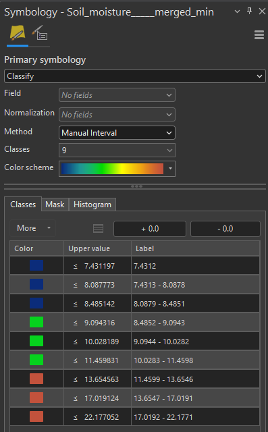Close the Symbology pane

pyautogui.click(x=262, y=11)
